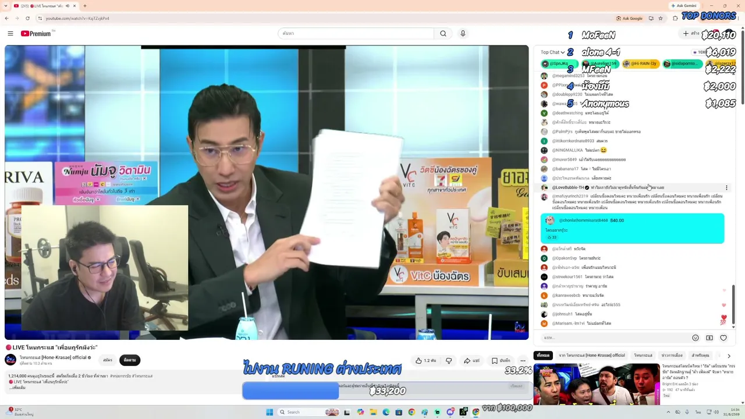Click the @SpnJKq super chat chip
745x419 pixels.
click(x=559, y=63)
